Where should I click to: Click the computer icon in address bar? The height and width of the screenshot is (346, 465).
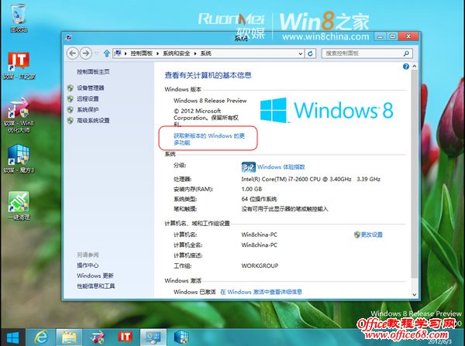pyautogui.click(x=118, y=53)
